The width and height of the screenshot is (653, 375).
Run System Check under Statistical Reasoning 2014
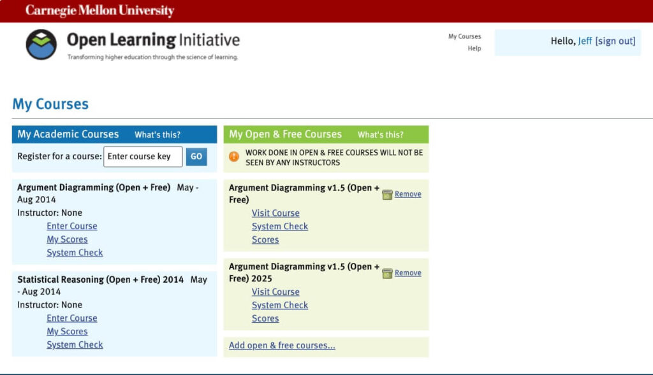75,344
